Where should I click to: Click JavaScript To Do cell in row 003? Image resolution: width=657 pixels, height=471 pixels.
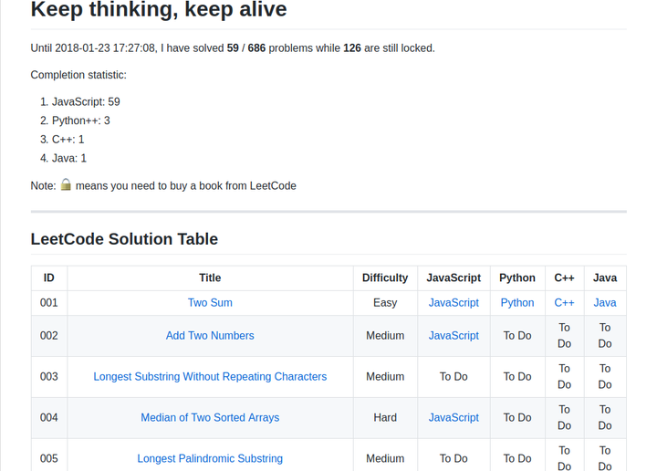[x=454, y=376]
